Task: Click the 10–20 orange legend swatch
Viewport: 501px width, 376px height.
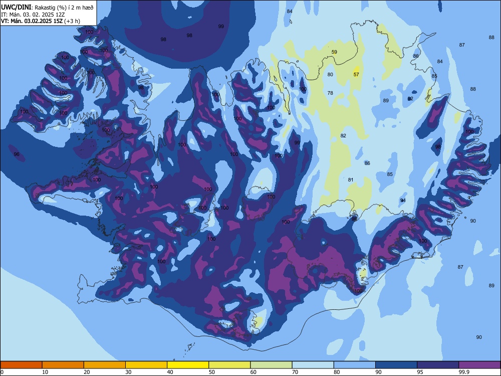Action: [x=63, y=365]
